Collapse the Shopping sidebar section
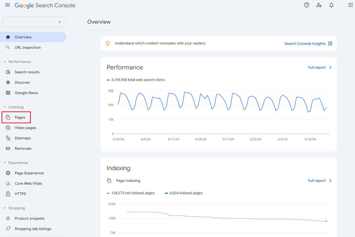Viewport: 355px width, 237px height. [5, 208]
